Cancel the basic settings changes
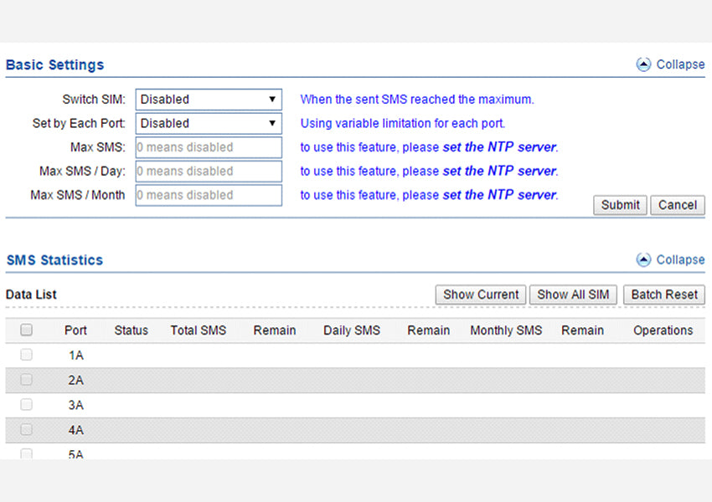This screenshot has width=712, height=502. tap(678, 205)
